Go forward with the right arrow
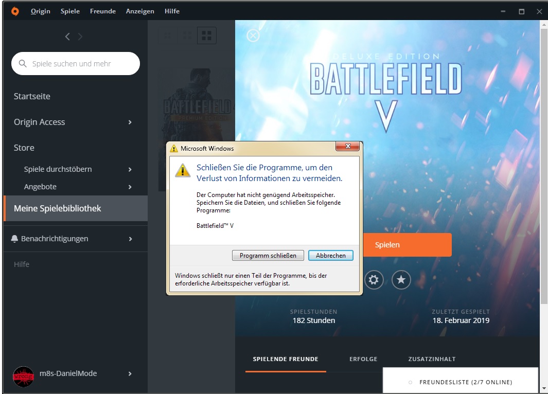 (80, 37)
